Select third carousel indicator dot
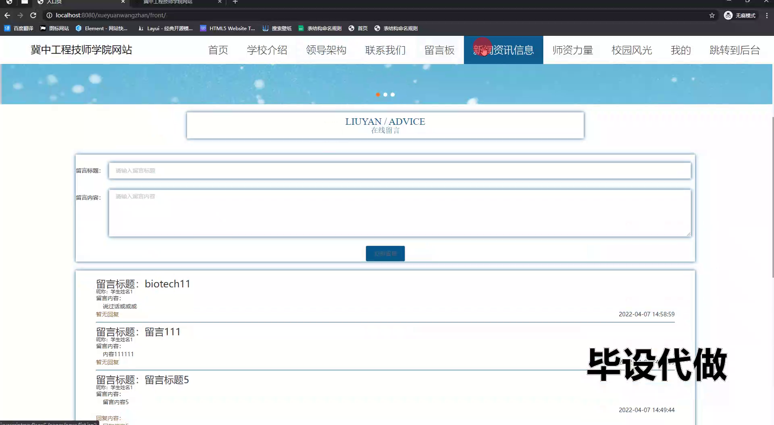The width and height of the screenshot is (774, 425). 393,95
